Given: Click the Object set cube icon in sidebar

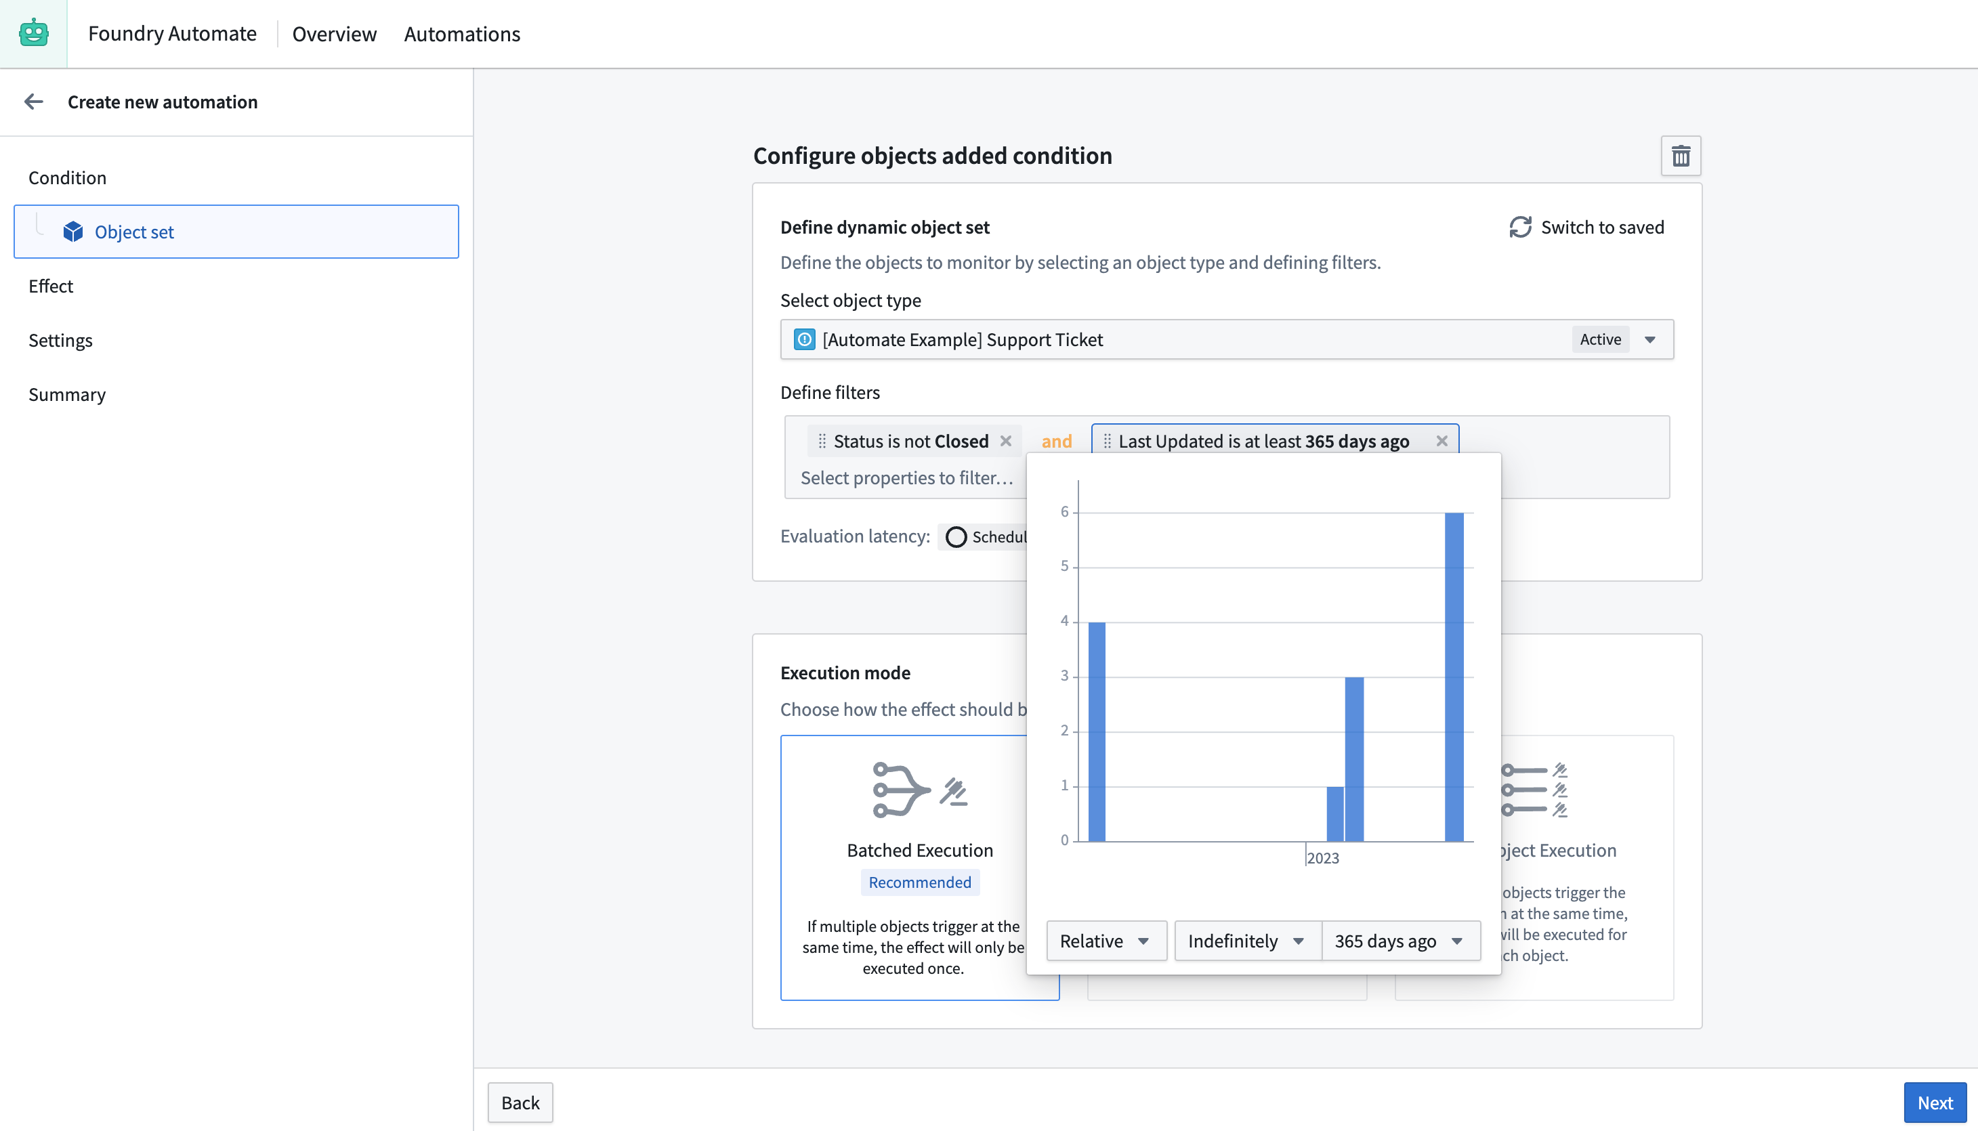Looking at the screenshot, I should click(x=73, y=231).
